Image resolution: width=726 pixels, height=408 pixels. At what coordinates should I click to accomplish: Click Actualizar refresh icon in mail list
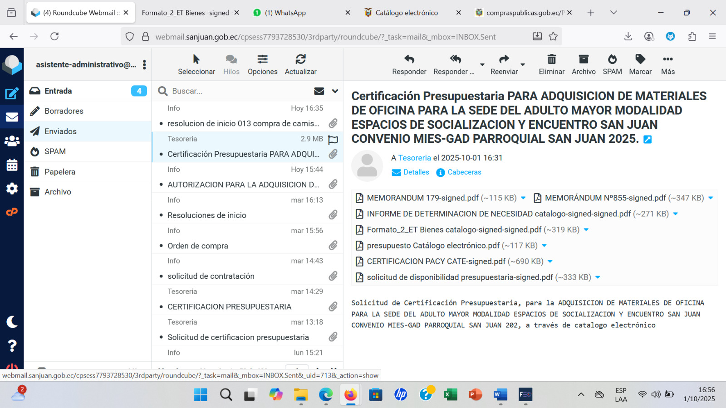(x=300, y=59)
